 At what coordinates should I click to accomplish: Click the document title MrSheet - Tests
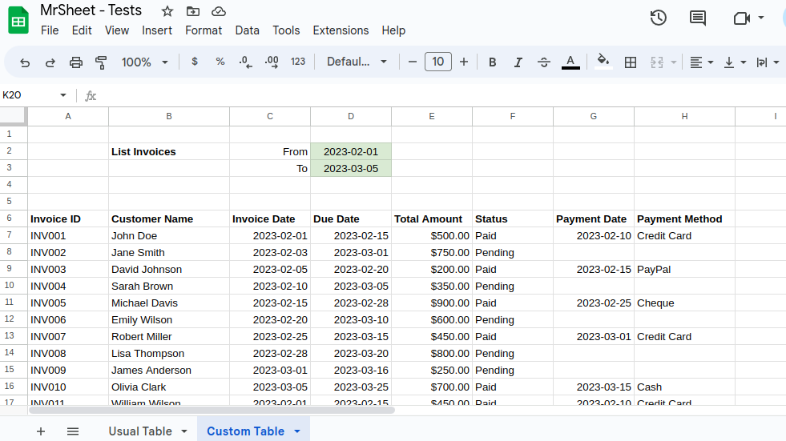pos(91,10)
